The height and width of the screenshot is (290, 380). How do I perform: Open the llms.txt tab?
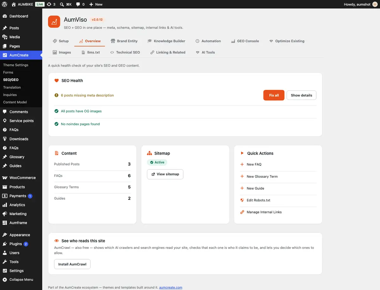pos(91,52)
